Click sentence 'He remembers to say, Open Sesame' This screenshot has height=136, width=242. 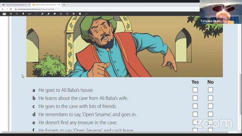click(87, 114)
